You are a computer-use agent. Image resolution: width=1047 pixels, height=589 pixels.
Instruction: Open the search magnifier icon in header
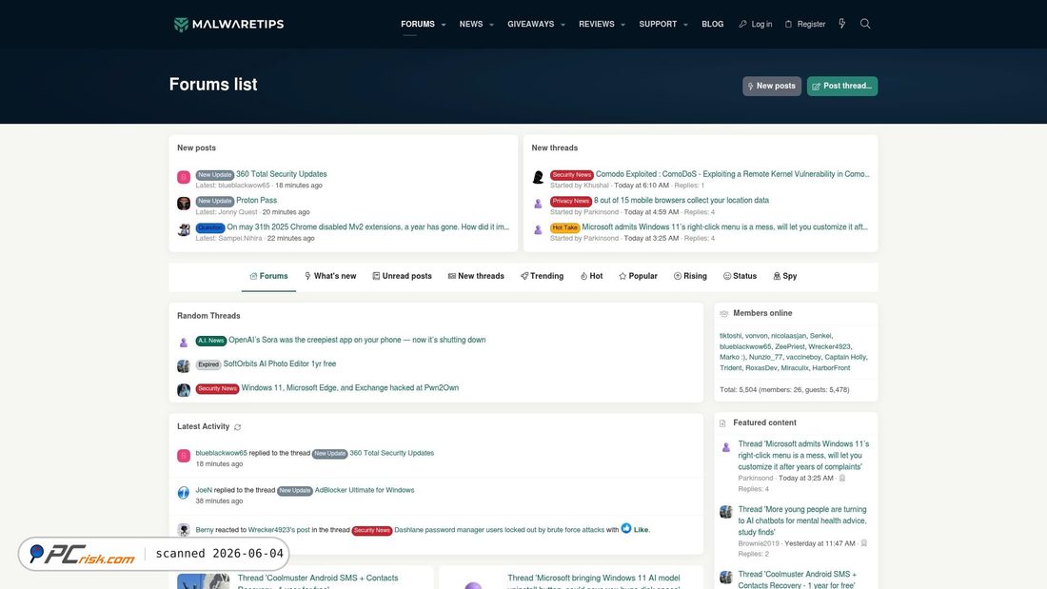tap(864, 24)
